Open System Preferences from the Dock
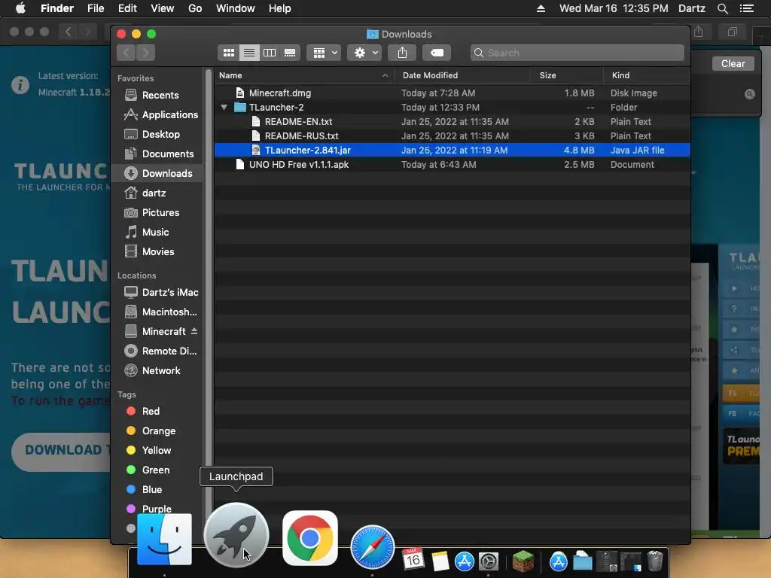771x578 pixels. tap(489, 561)
